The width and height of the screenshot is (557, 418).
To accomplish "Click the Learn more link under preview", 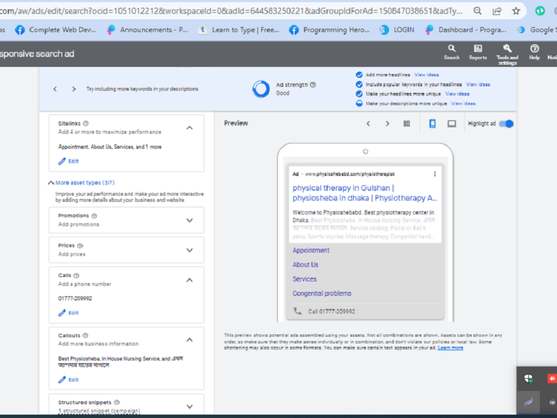I will pos(451,348).
